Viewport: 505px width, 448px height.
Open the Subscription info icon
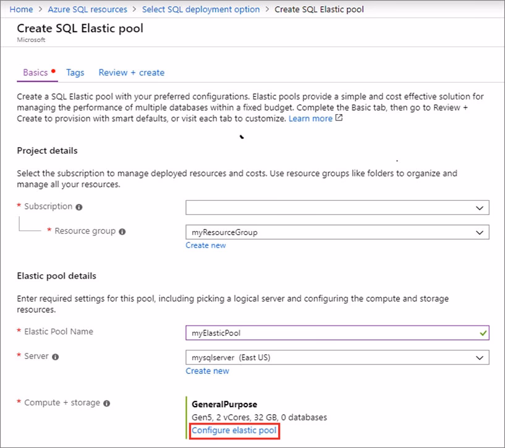[x=79, y=207]
